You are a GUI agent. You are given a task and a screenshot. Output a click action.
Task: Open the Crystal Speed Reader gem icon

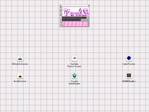[x=74, y=75]
